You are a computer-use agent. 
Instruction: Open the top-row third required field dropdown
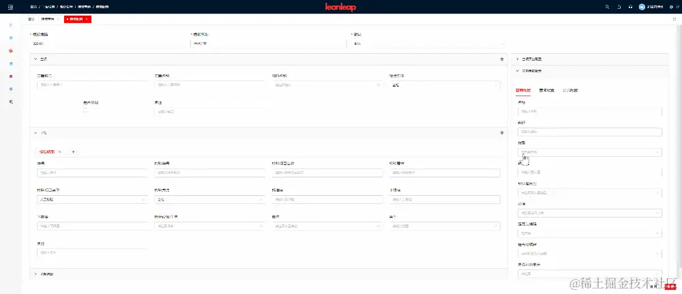click(x=429, y=44)
